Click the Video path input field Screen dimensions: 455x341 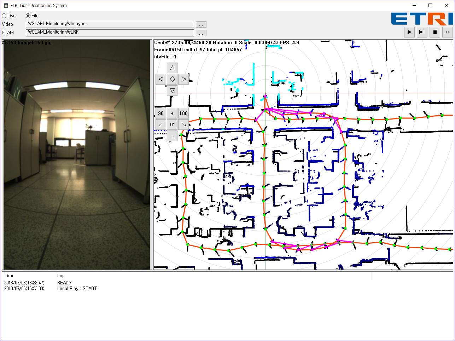[x=110, y=24]
